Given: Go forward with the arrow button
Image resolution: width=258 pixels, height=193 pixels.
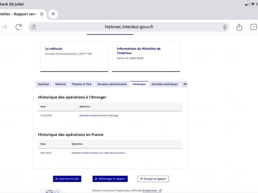Looking at the screenshot, I should pyautogui.click(x=4, y=27).
